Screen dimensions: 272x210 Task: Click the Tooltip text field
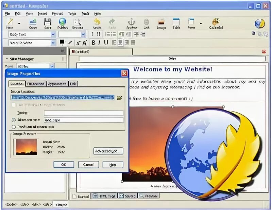coord(84,113)
